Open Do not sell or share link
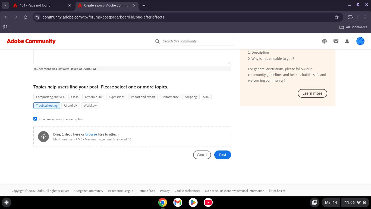Screen dimensions: 371x209 pyautogui.click(x=235, y=191)
